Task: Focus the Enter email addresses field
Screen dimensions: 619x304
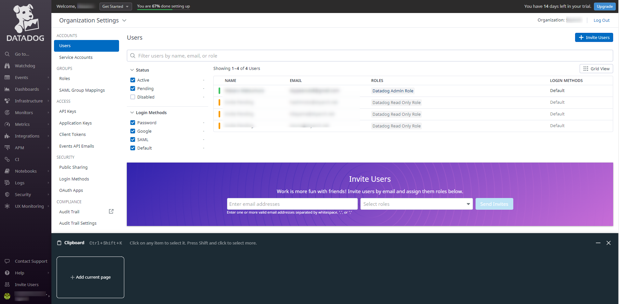Action: (x=292, y=204)
